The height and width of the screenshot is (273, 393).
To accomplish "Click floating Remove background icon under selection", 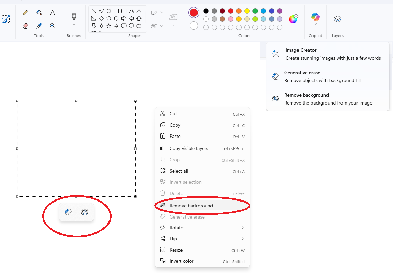I will coord(85,212).
